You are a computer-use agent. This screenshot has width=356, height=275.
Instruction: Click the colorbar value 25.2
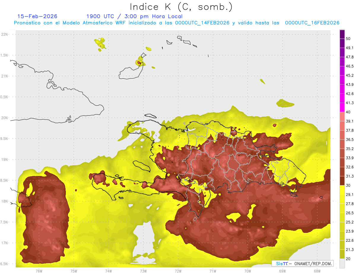(x=350, y=222)
